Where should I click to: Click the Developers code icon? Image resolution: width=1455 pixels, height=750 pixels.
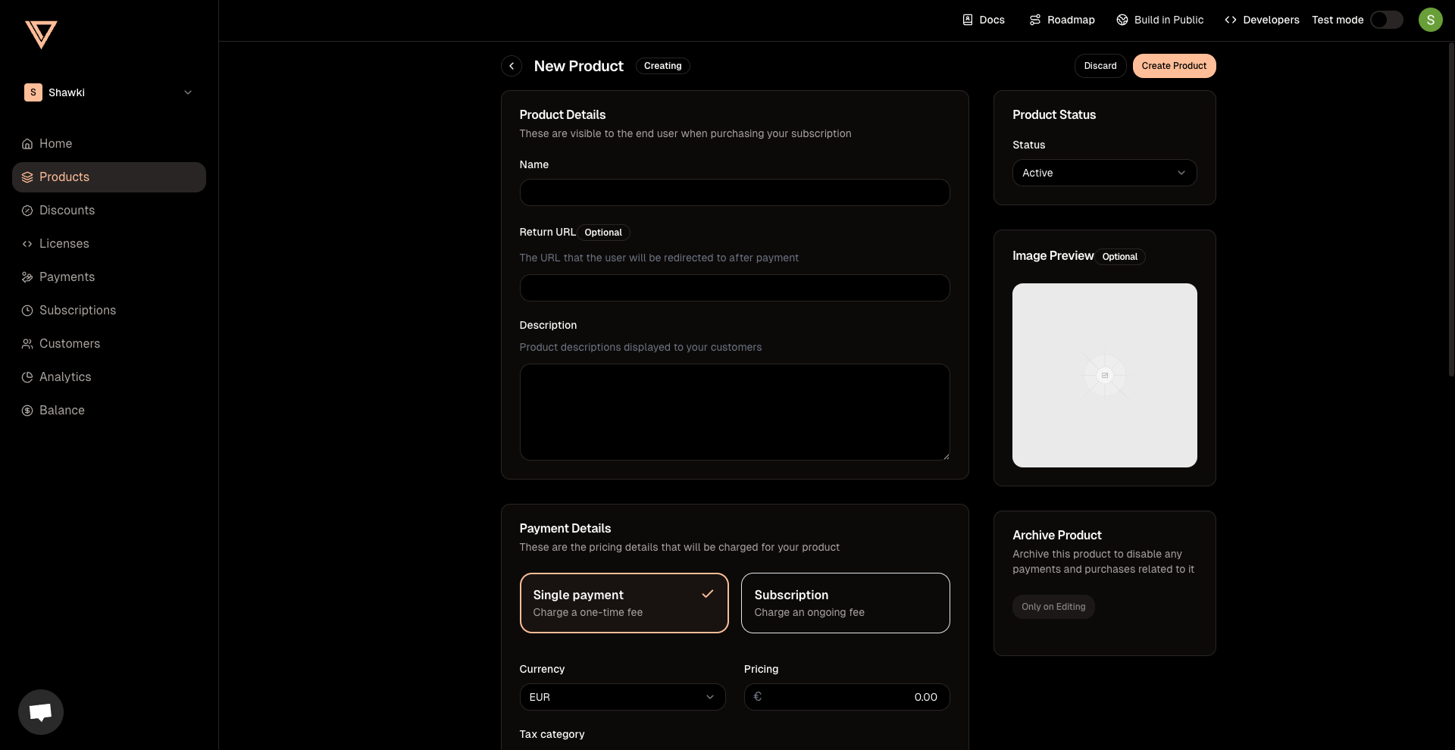[1231, 20]
